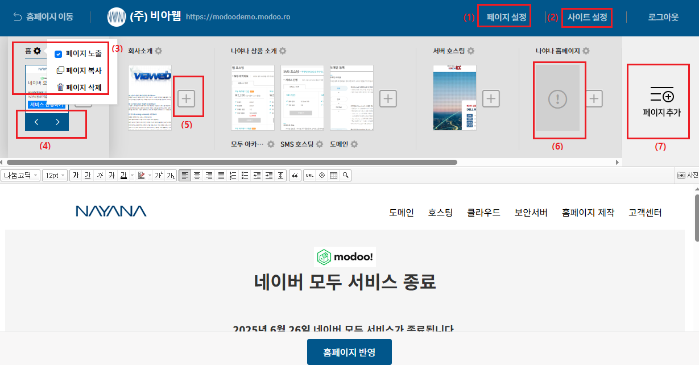
Task: Justify text in the editor
Action: 221,175
